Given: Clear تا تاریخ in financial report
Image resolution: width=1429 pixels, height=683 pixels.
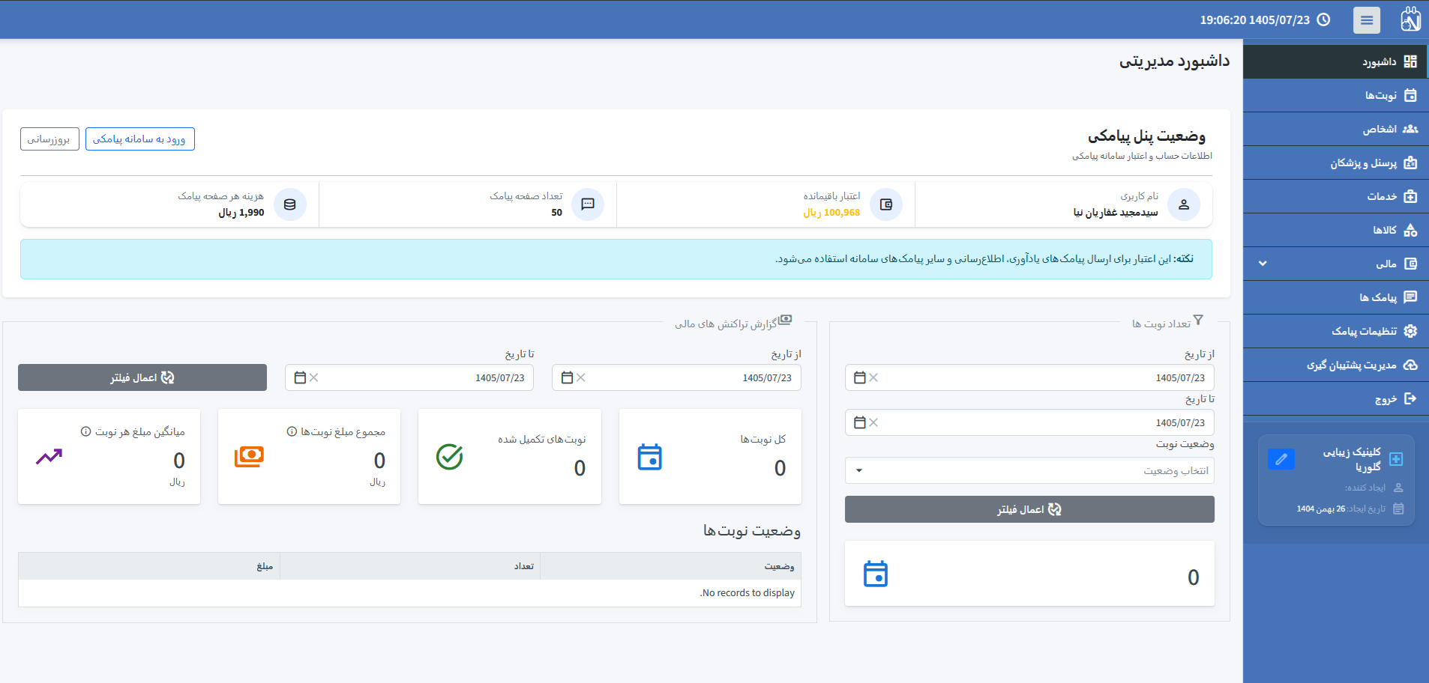Looking at the screenshot, I should 314,377.
